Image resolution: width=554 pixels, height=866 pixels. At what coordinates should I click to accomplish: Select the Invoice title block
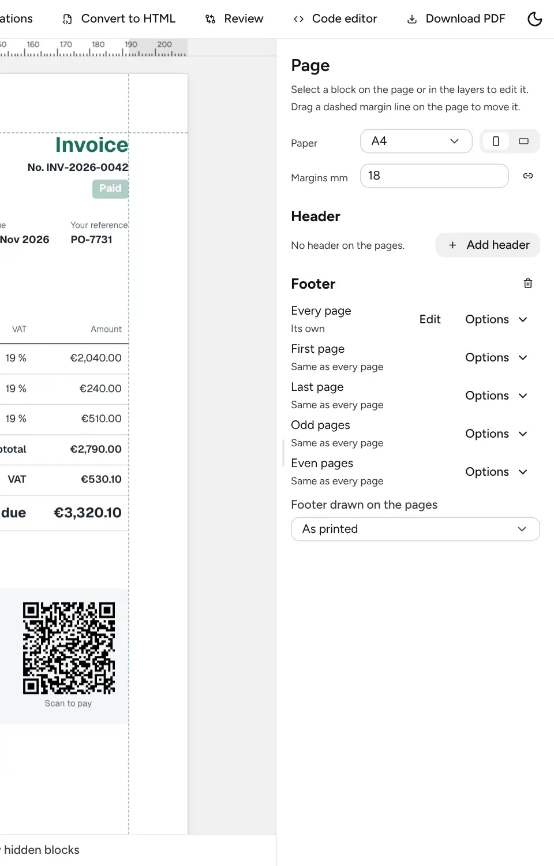pos(92,145)
